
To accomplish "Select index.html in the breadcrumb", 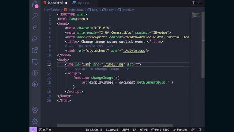I will [x=76, y=10].
